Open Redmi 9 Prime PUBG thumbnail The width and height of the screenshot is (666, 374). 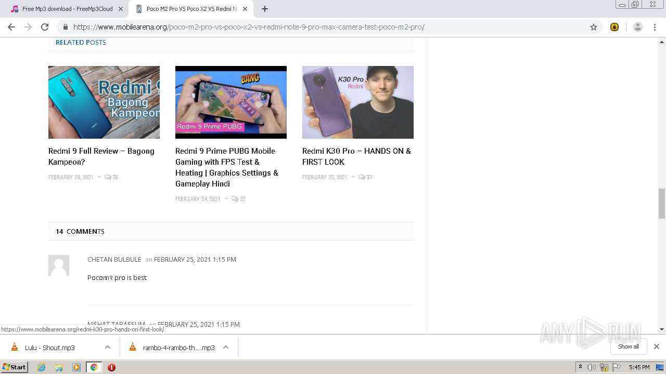pyautogui.click(x=231, y=102)
